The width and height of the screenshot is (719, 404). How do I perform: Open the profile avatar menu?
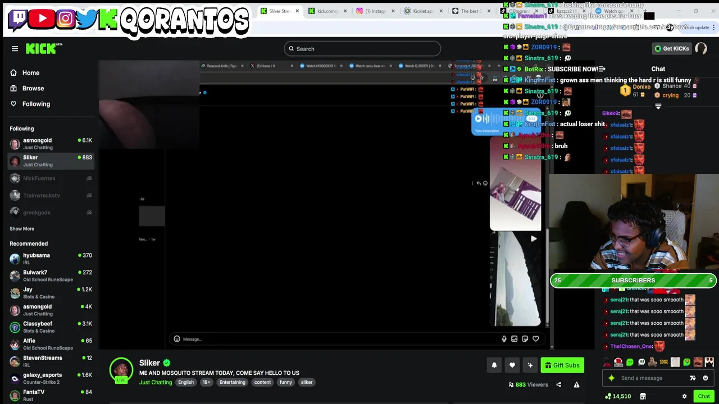[x=701, y=49]
